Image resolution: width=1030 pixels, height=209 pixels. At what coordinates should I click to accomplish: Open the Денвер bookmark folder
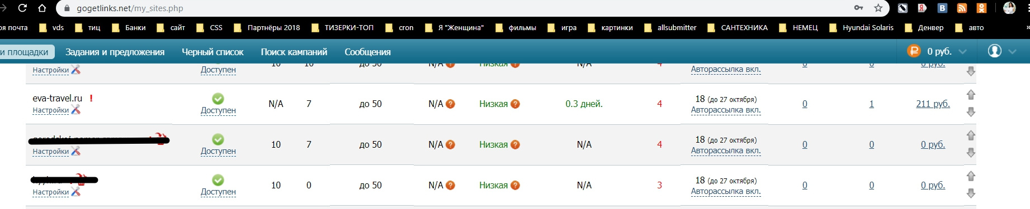coord(924,27)
